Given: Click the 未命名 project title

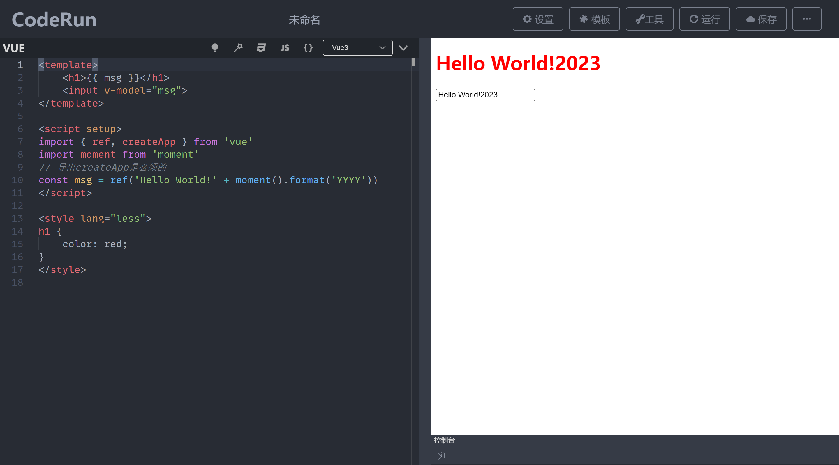Looking at the screenshot, I should (304, 20).
